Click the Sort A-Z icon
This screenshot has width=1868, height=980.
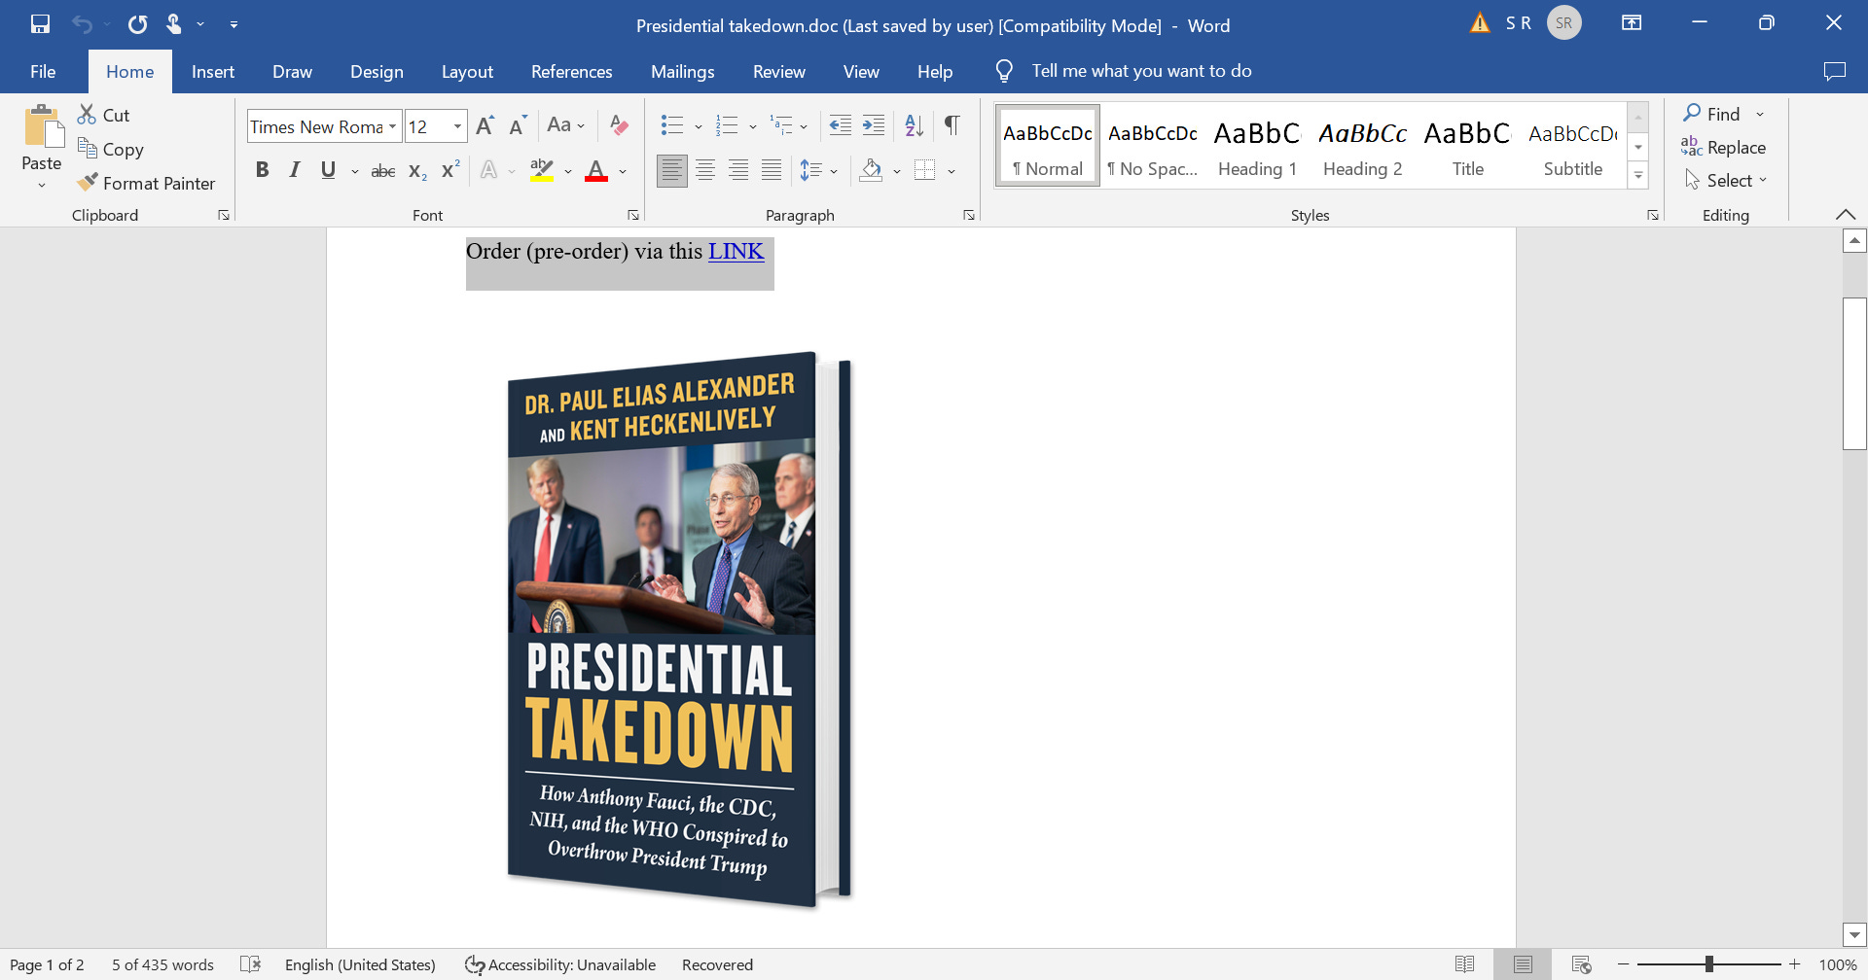[x=914, y=124]
